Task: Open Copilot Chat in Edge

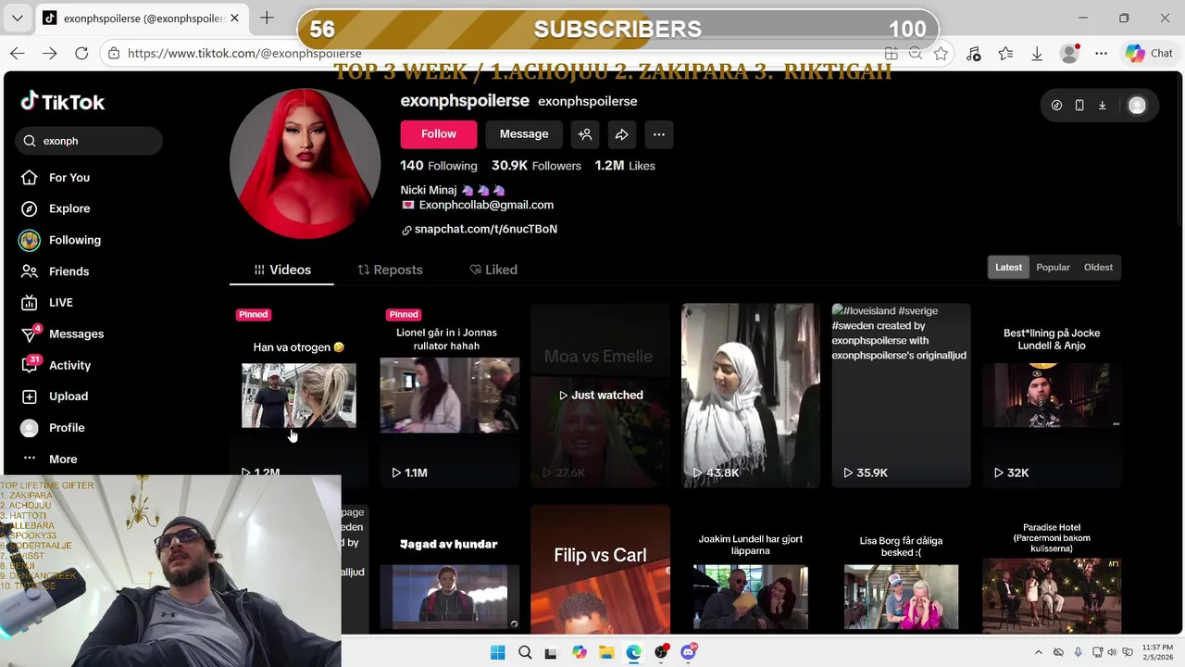Action: (x=1149, y=54)
